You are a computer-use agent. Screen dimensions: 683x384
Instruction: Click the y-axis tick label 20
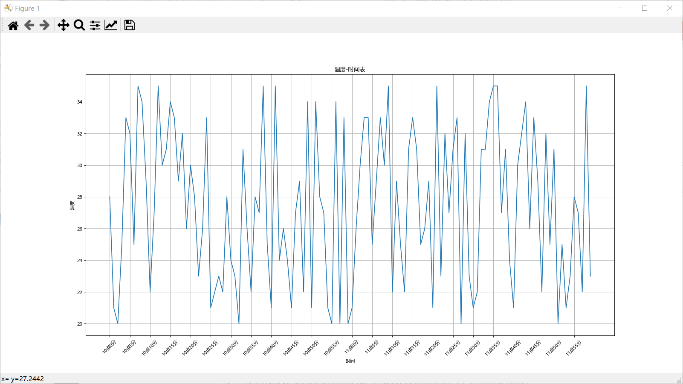(x=80, y=324)
